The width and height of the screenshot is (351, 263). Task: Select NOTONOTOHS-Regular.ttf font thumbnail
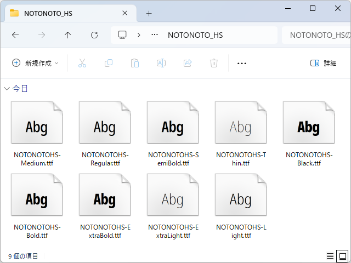coord(105,122)
